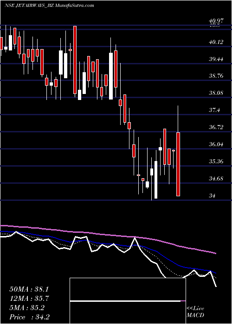Select the 39.44 price level label
232x324 pixels.
pos(217,59)
